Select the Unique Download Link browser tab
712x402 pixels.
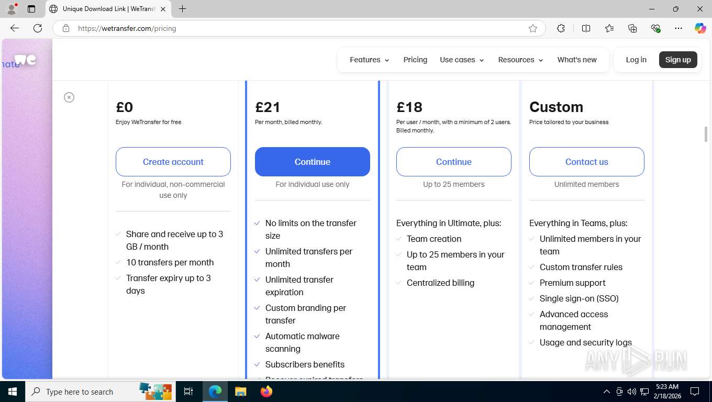pyautogui.click(x=108, y=9)
